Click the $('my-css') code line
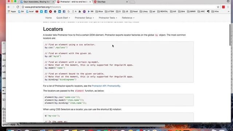This screenshot has width=233, height=131. point(52,116)
